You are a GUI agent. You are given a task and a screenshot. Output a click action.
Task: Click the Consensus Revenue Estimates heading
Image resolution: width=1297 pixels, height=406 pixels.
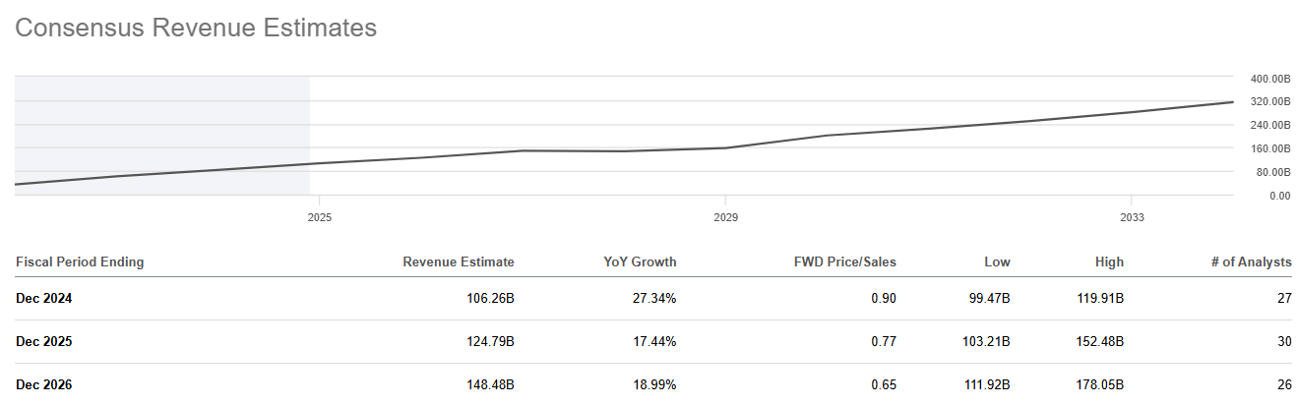tap(196, 28)
